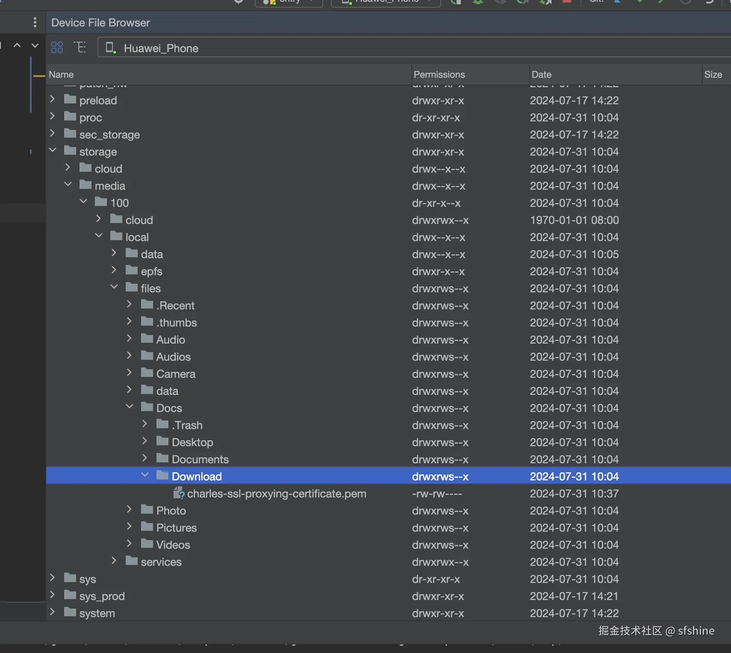Screen dimensions: 731x653
Task: Select the Audio folder
Action: 171,340
